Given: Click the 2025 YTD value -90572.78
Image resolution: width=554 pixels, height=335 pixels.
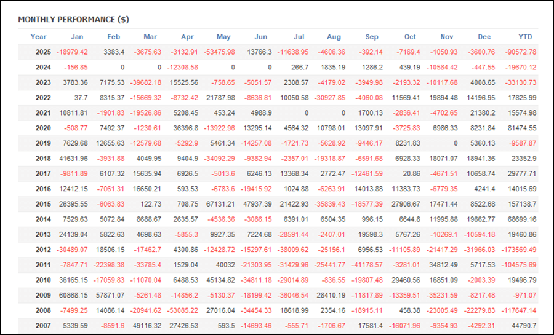Looking at the screenshot, I should pos(520,52).
